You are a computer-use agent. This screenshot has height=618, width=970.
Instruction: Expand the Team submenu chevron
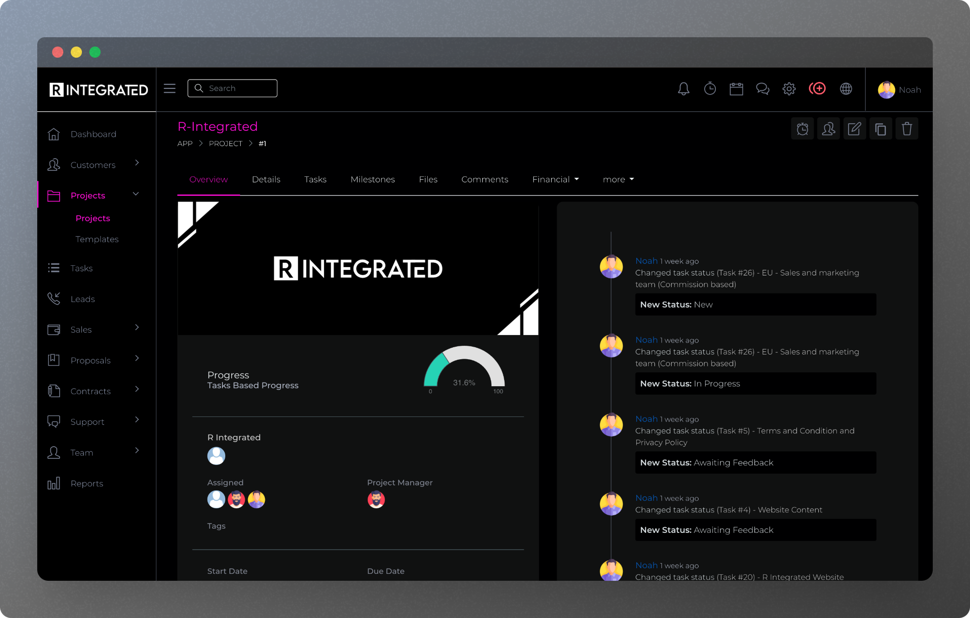point(137,450)
